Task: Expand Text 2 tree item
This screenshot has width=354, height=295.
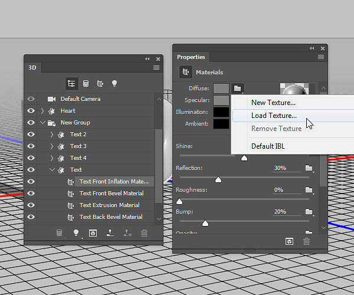Action: pyautogui.click(x=52, y=135)
